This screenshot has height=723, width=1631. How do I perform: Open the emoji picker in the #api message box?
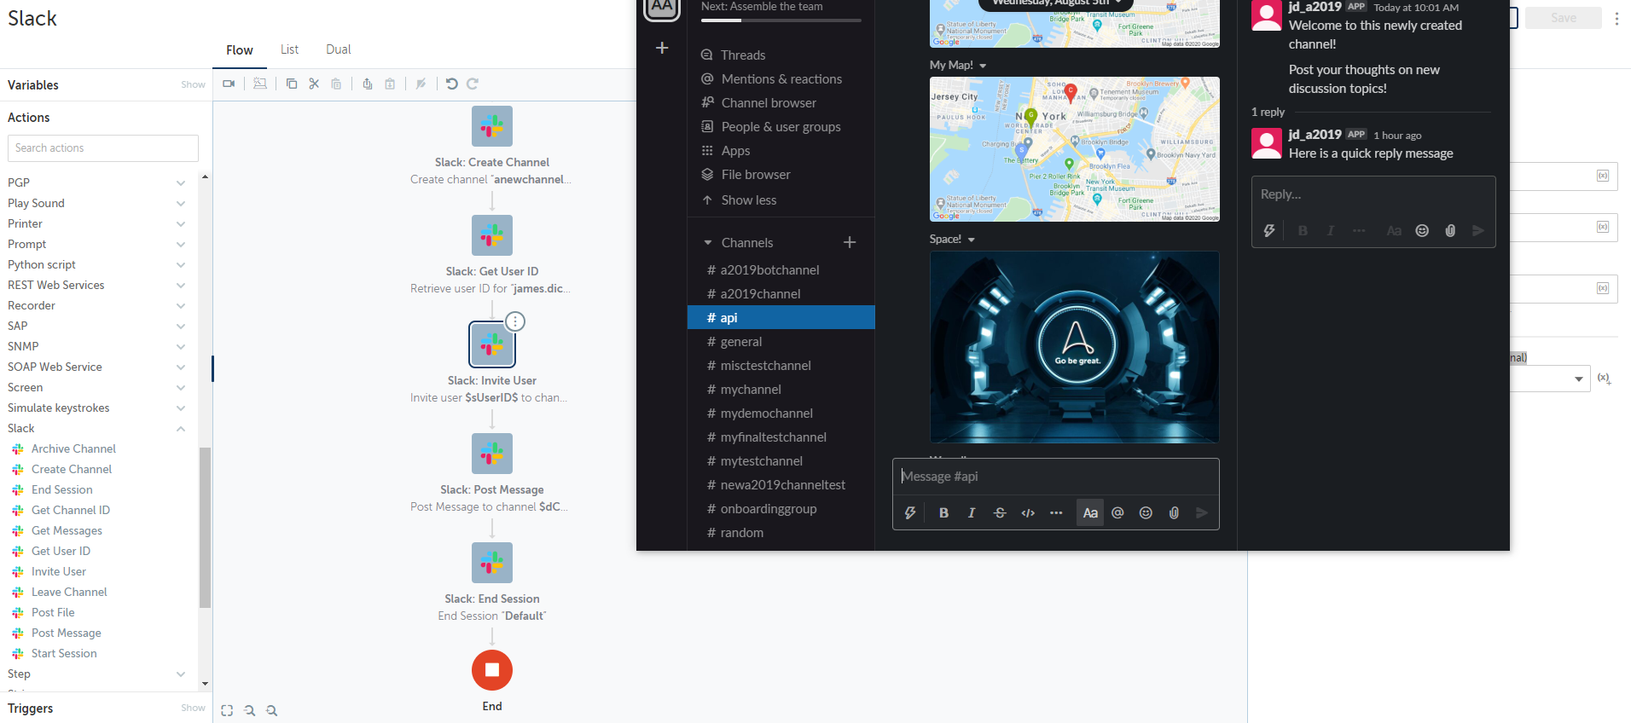[x=1146, y=512]
